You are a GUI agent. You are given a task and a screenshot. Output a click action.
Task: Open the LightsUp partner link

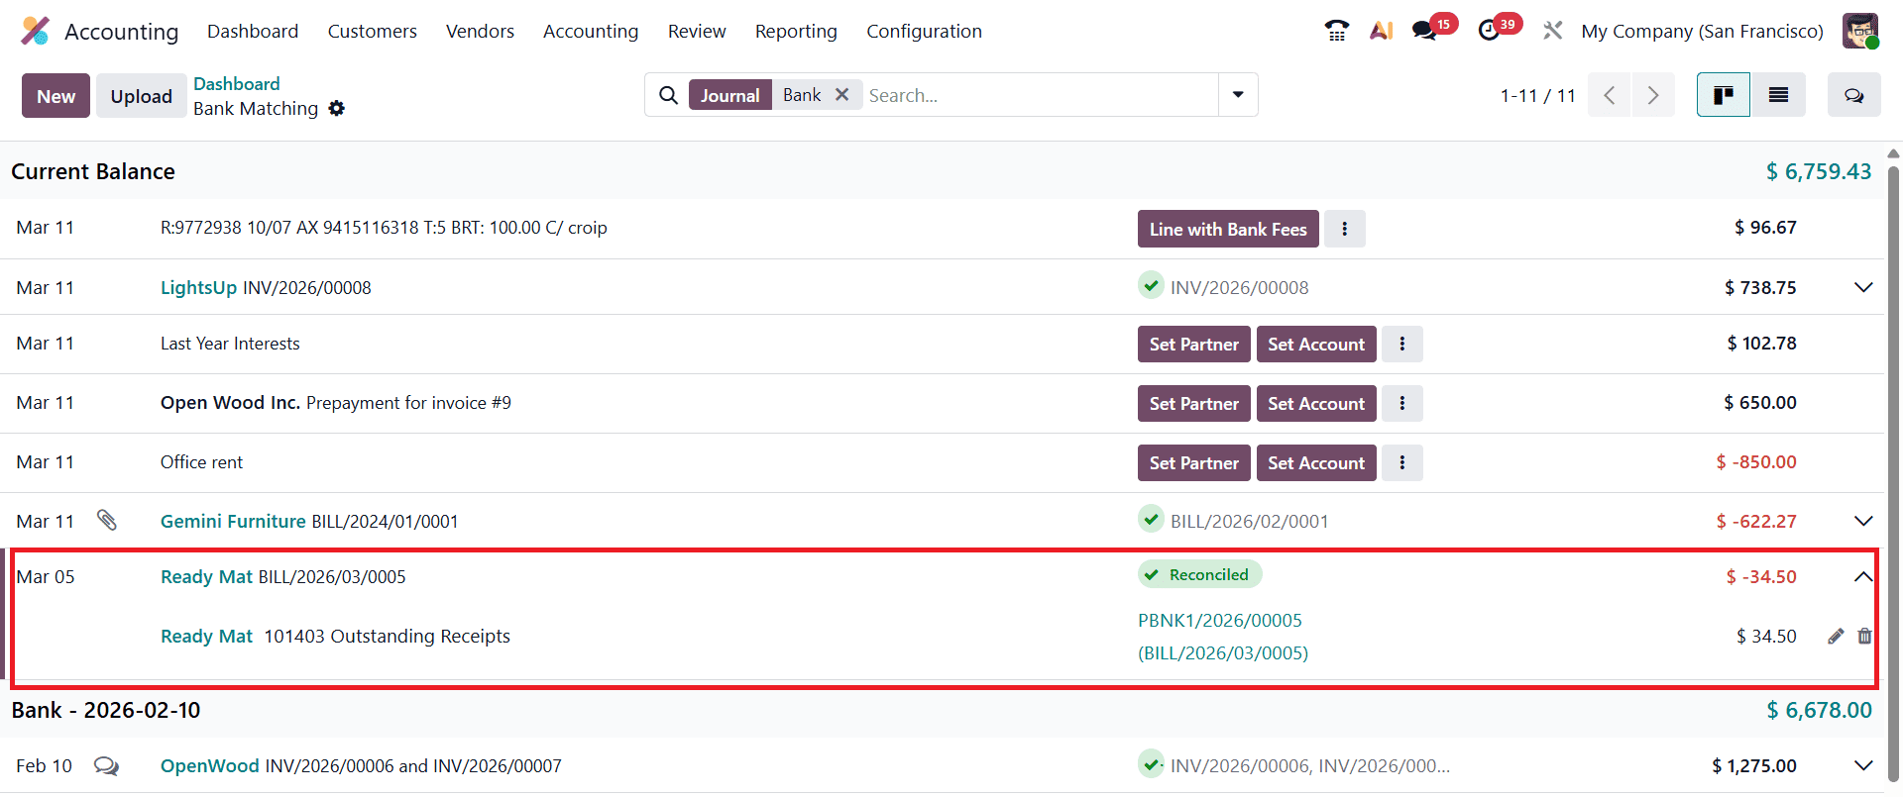(x=198, y=287)
